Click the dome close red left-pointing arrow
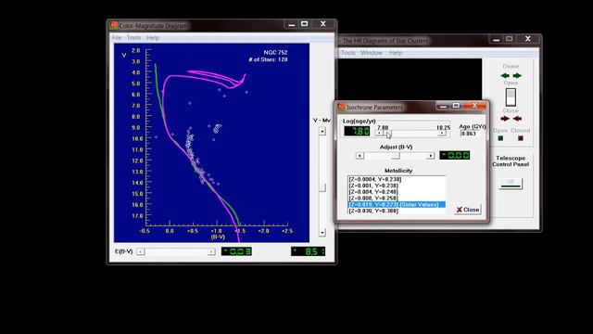Viewport: 593px width, 334px height. (517, 119)
